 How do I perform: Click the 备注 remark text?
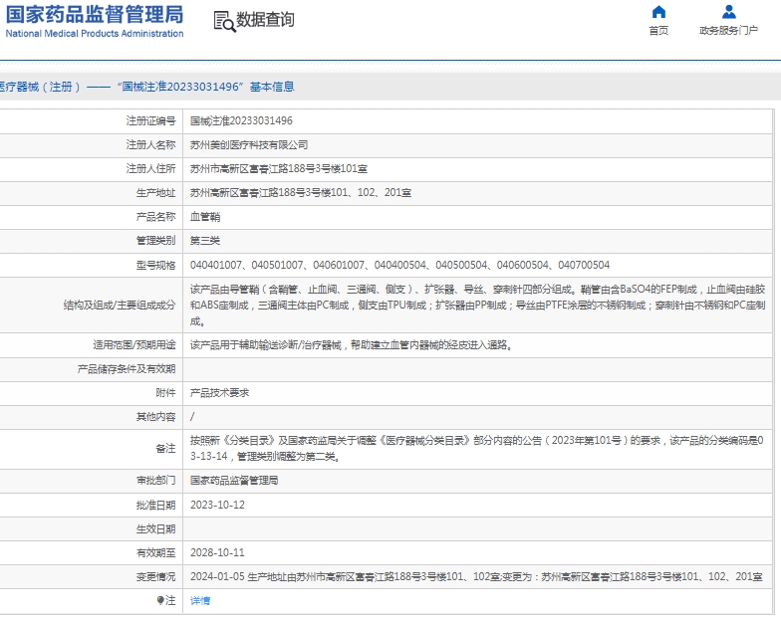[476, 448]
